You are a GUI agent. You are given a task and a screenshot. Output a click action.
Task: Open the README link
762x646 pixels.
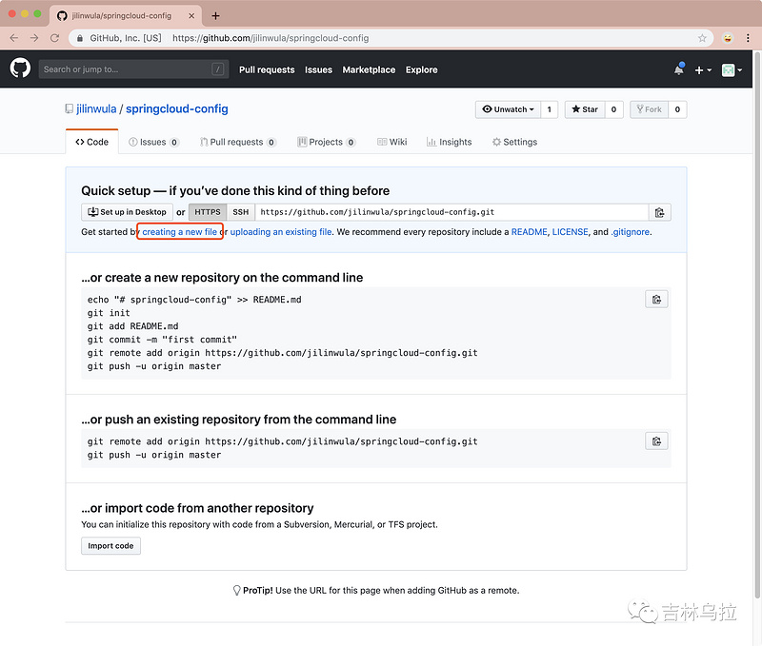coord(529,232)
